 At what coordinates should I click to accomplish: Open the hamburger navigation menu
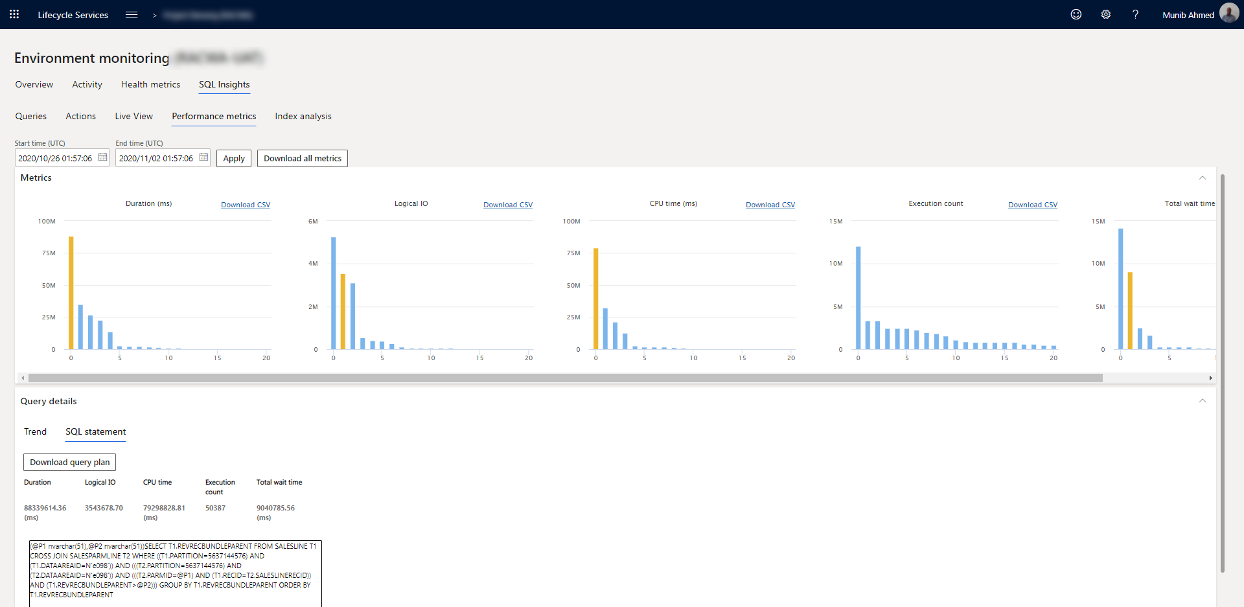click(x=132, y=14)
